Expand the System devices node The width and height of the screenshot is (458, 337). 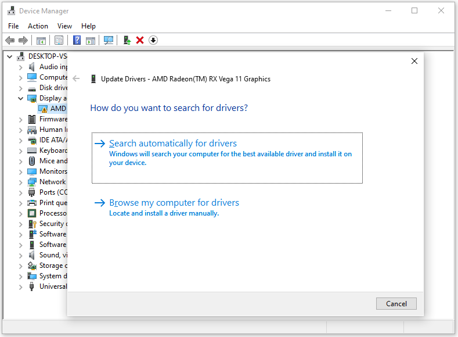point(20,277)
